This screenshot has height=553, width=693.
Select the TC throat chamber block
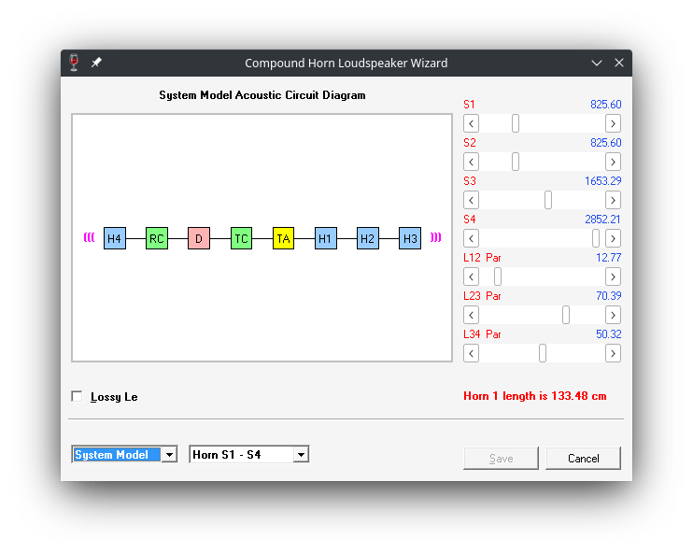pyautogui.click(x=241, y=238)
